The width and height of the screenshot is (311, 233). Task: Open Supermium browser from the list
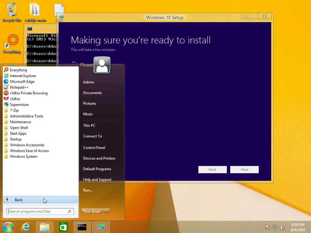point(41,104)
